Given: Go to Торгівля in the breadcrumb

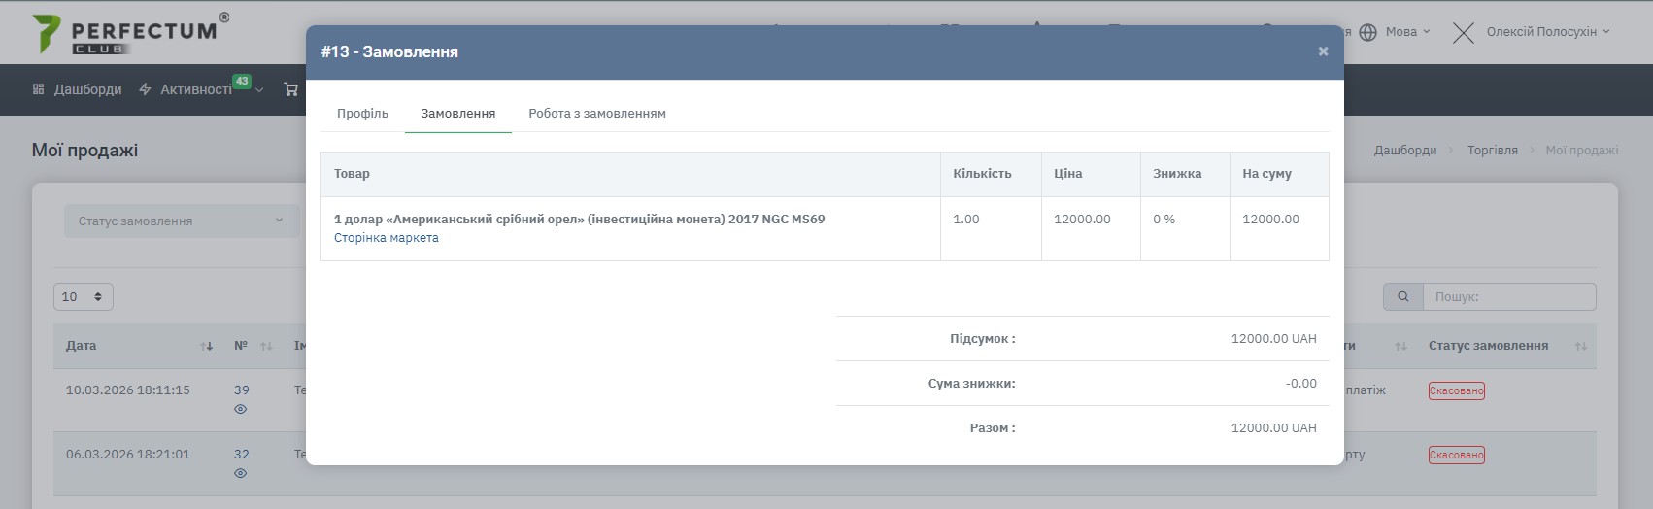Looking at the screenshot, I should click(1491, 151).
